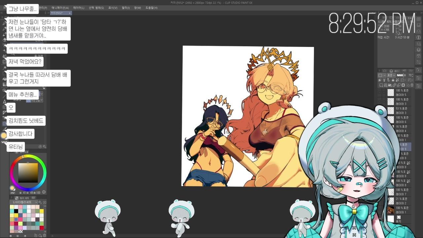
Task: Click the thumbnail of the 53% 레이어 3 layer
Action: tap(391, 111)
